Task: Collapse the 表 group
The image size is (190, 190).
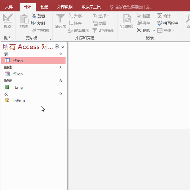Action: [x=60, y=54]
